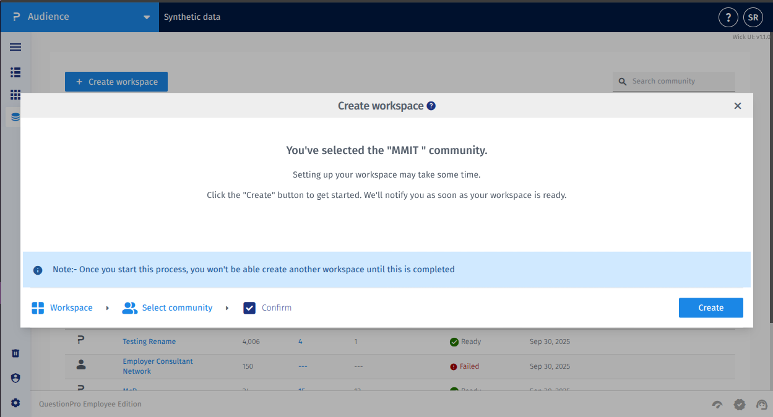Go back to the Select community step
Viewport: 773px width, 417px height.
[x=177, y=307]
